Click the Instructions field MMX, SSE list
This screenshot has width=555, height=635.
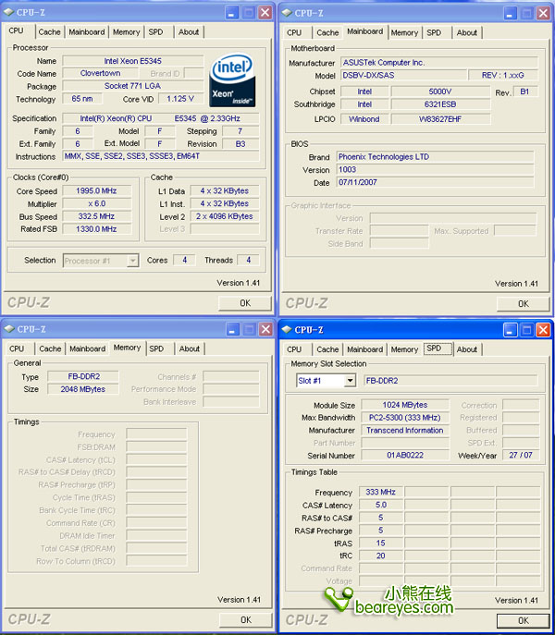pyautogui.click(x=161, y=156)
